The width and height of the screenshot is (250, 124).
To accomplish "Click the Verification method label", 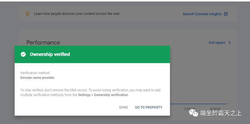I will click(x=35, y=73).
